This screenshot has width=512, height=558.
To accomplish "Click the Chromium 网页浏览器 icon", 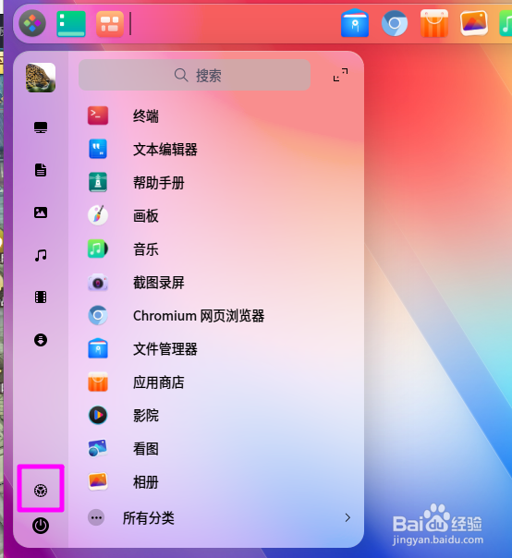I will pos(98,315).
